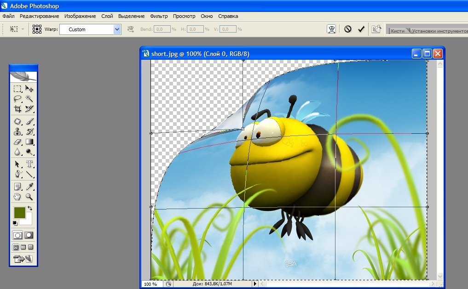Image resolution: width=468 pixels, height=289 pixels.
Task: Cancel the warp transform
Action: (x=348, y=29)
